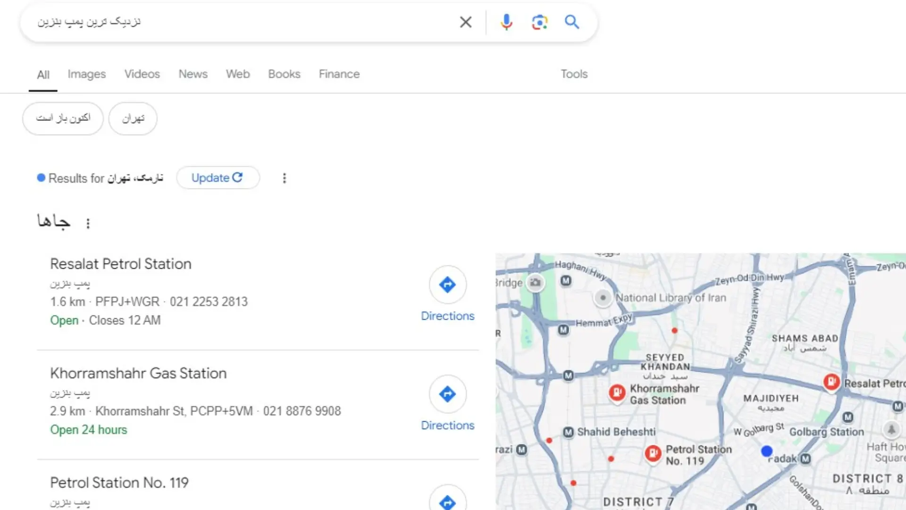Open the News tab
The image size is (906, 510).
point(193,74)
